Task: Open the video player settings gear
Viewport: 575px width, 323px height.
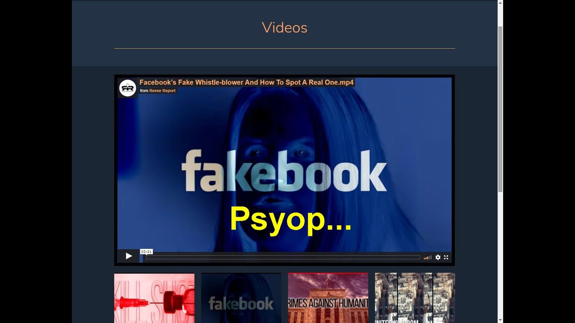Action: (438, 258)
